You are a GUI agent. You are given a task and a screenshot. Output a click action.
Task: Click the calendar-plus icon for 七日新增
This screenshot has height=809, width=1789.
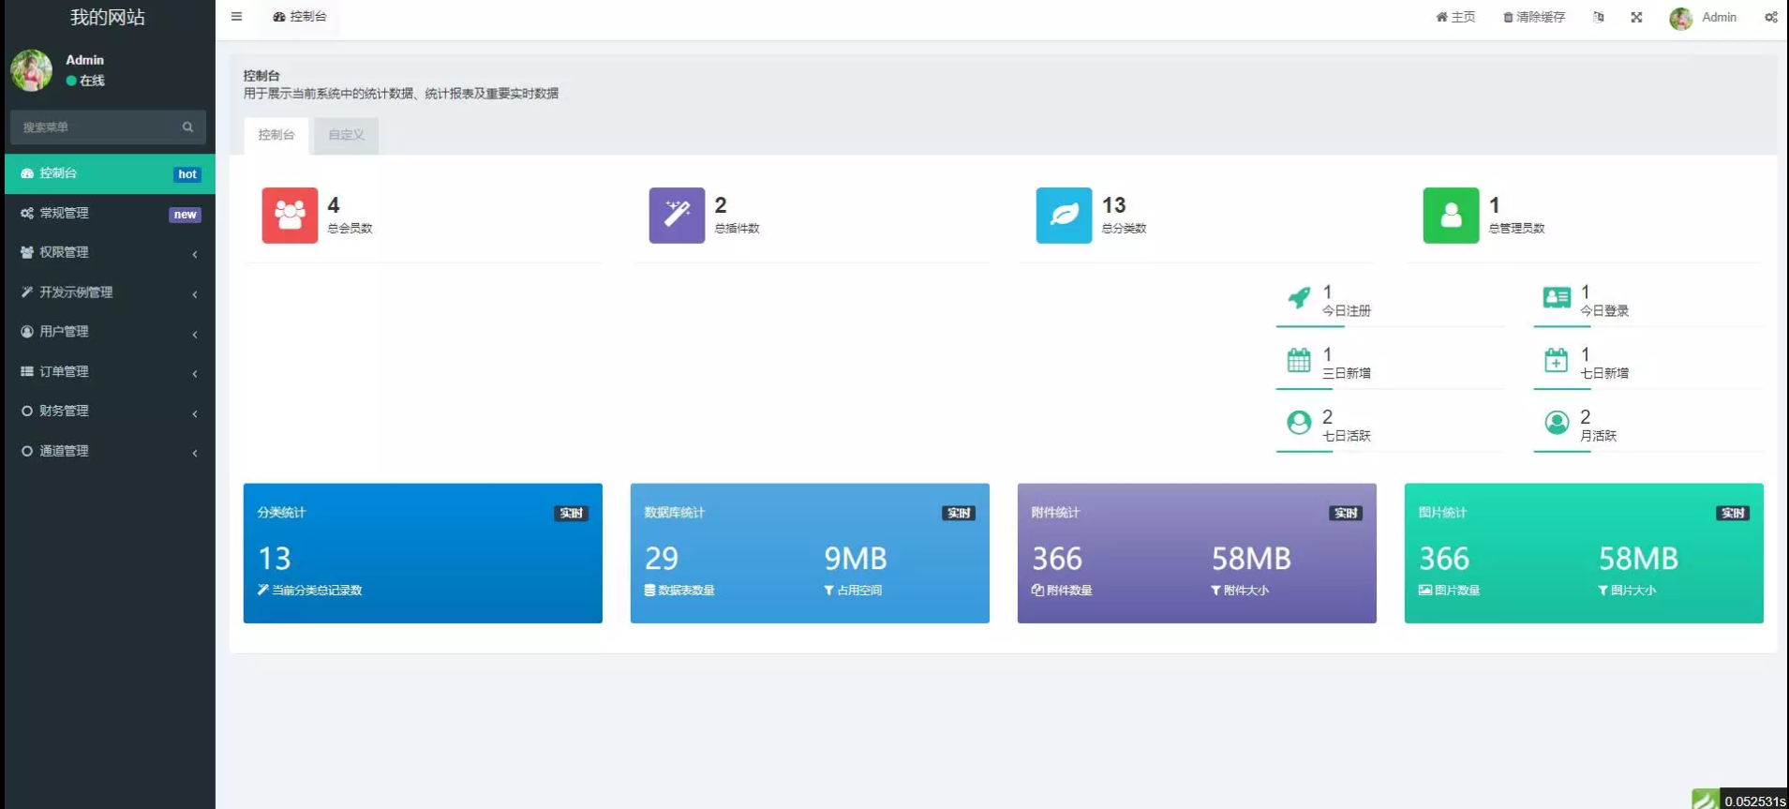tap(1557, 360)
